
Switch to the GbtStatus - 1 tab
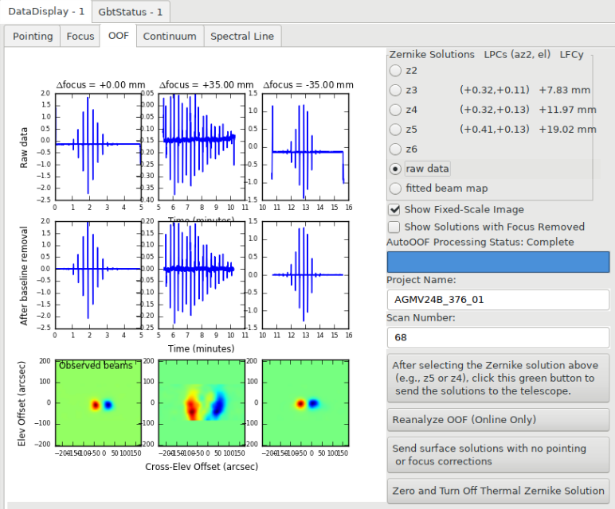[130, 12]
